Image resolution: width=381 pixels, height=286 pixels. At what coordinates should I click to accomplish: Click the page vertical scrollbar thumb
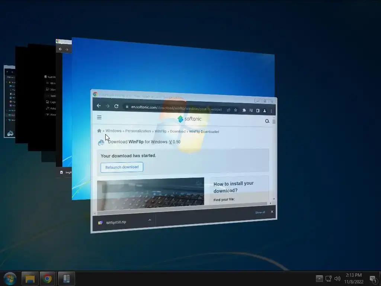[x=274, y=121]
